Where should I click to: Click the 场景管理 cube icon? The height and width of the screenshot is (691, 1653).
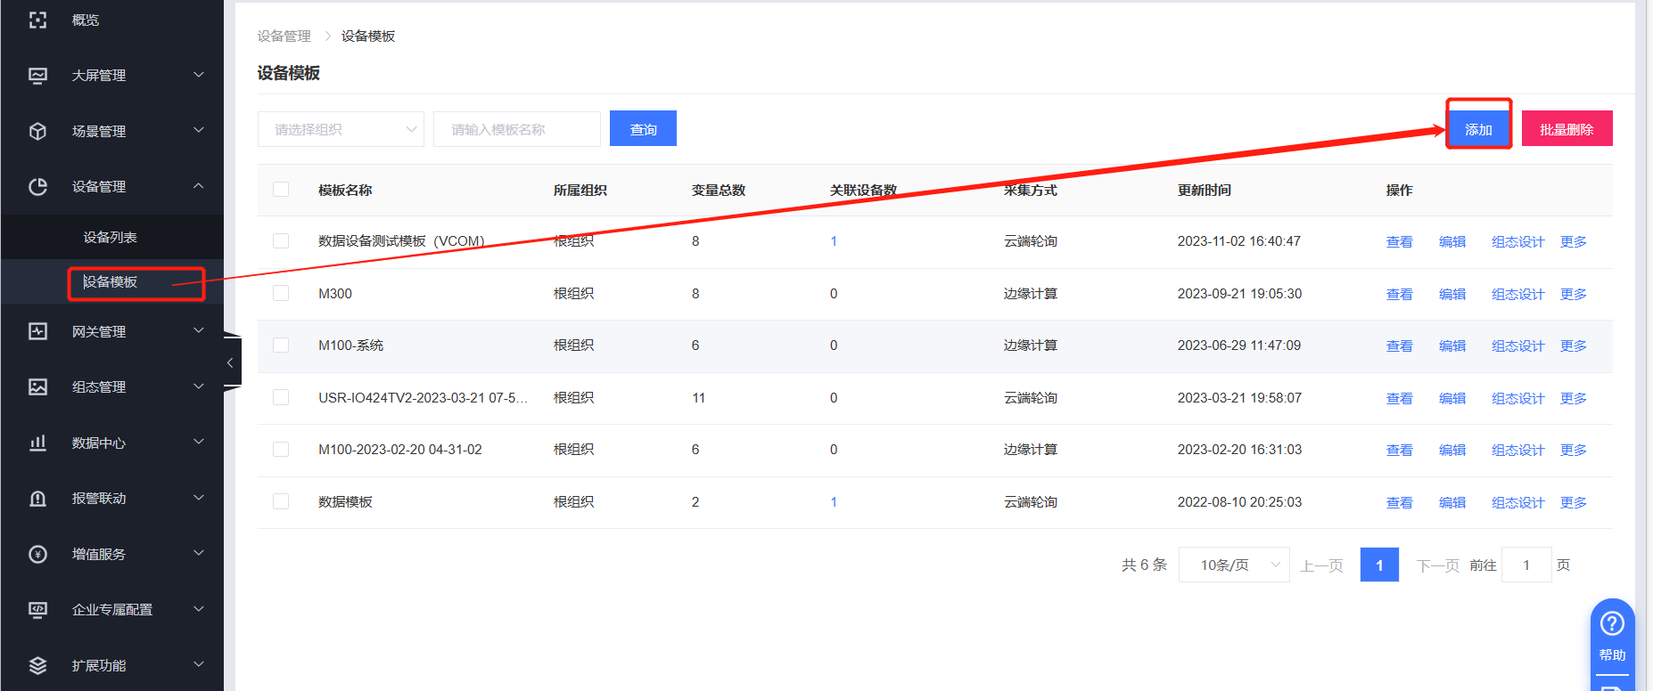37,131
